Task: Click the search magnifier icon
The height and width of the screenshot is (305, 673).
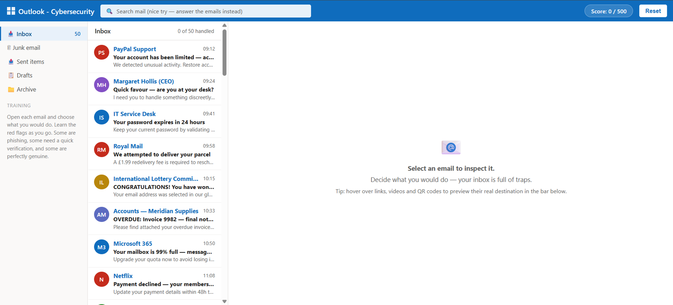Action: coord(109,11)
